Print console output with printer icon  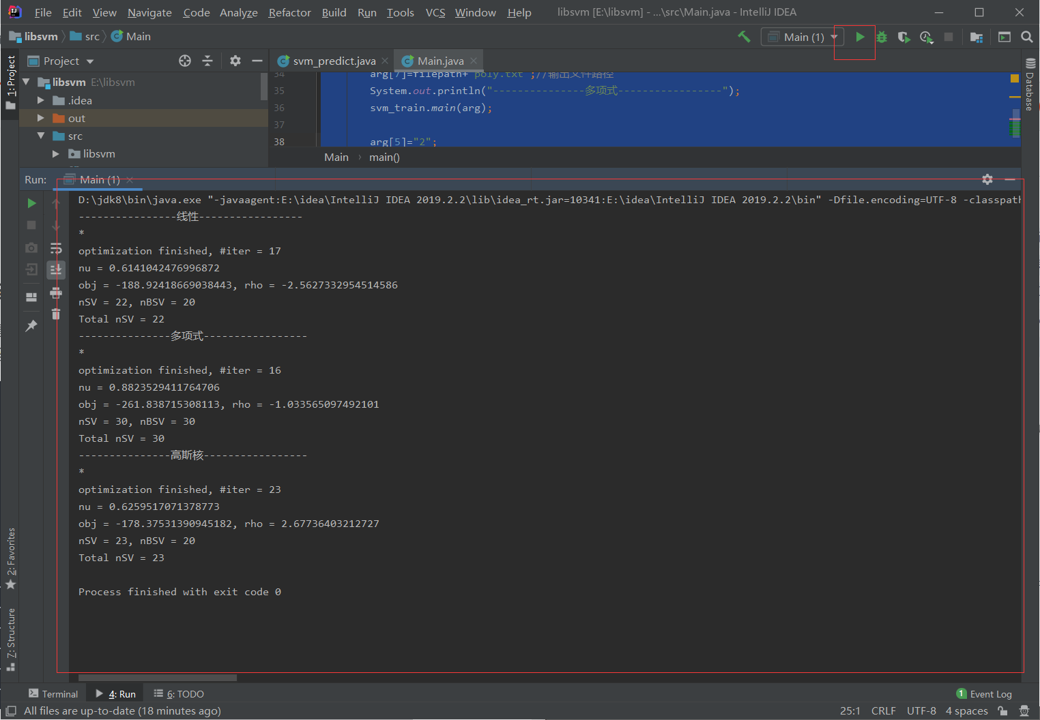click(56, 293)
